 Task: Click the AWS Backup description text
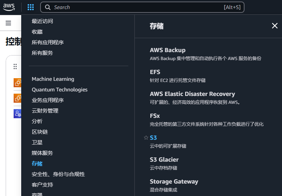(206, 59)
